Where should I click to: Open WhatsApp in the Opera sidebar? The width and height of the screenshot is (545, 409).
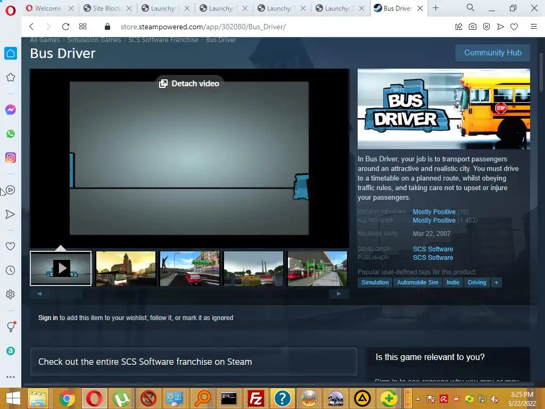[x=11, y=134]
